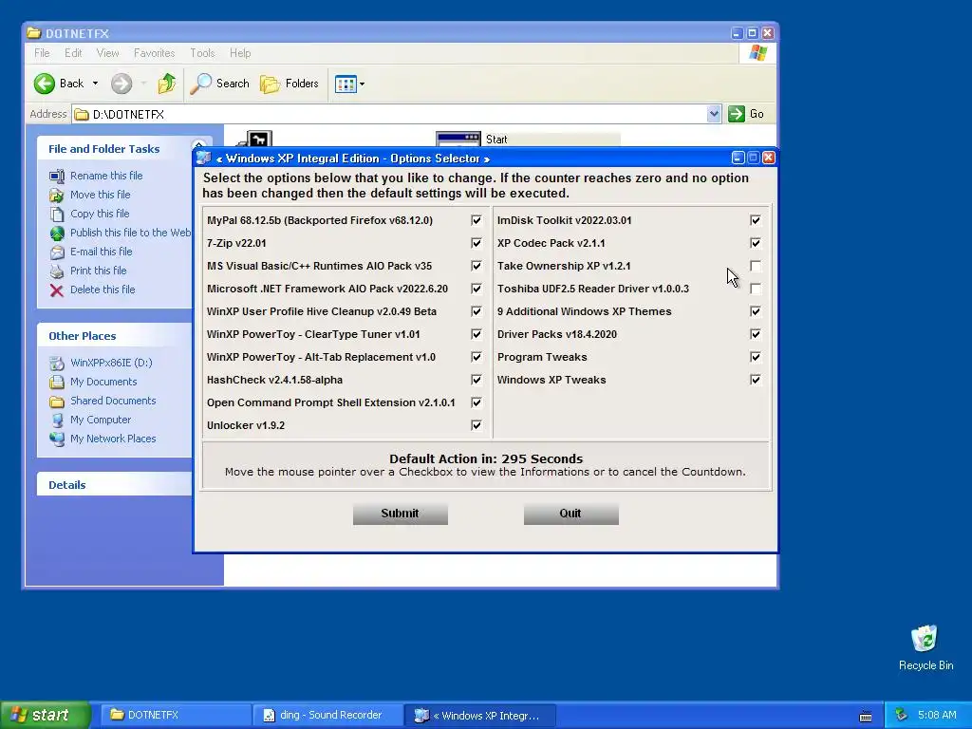The width and height of the screenshot is (972, 729).
Task: Click the system tray icon beside the clock
Action: pos(902,716)
